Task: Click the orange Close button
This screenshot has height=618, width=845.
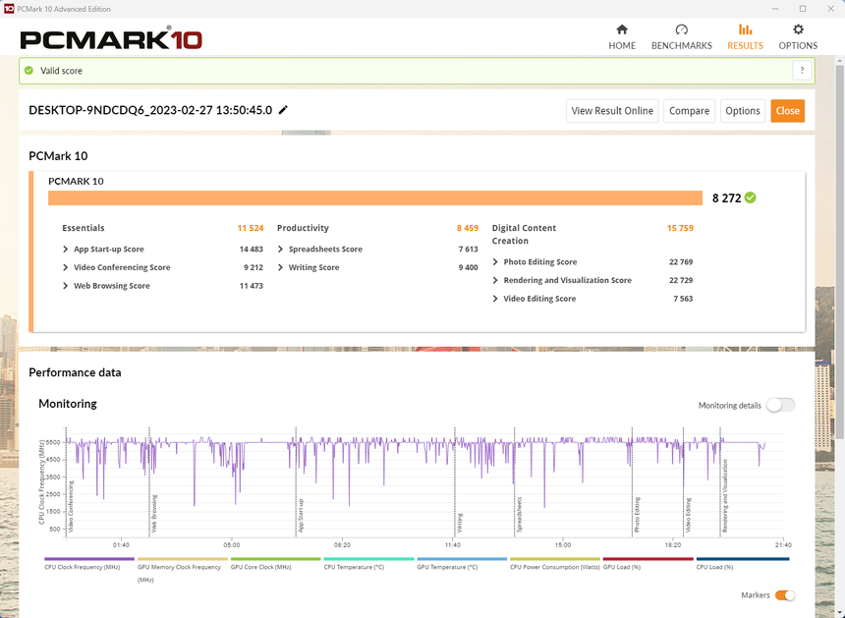Action: click(x=787, y=111)
